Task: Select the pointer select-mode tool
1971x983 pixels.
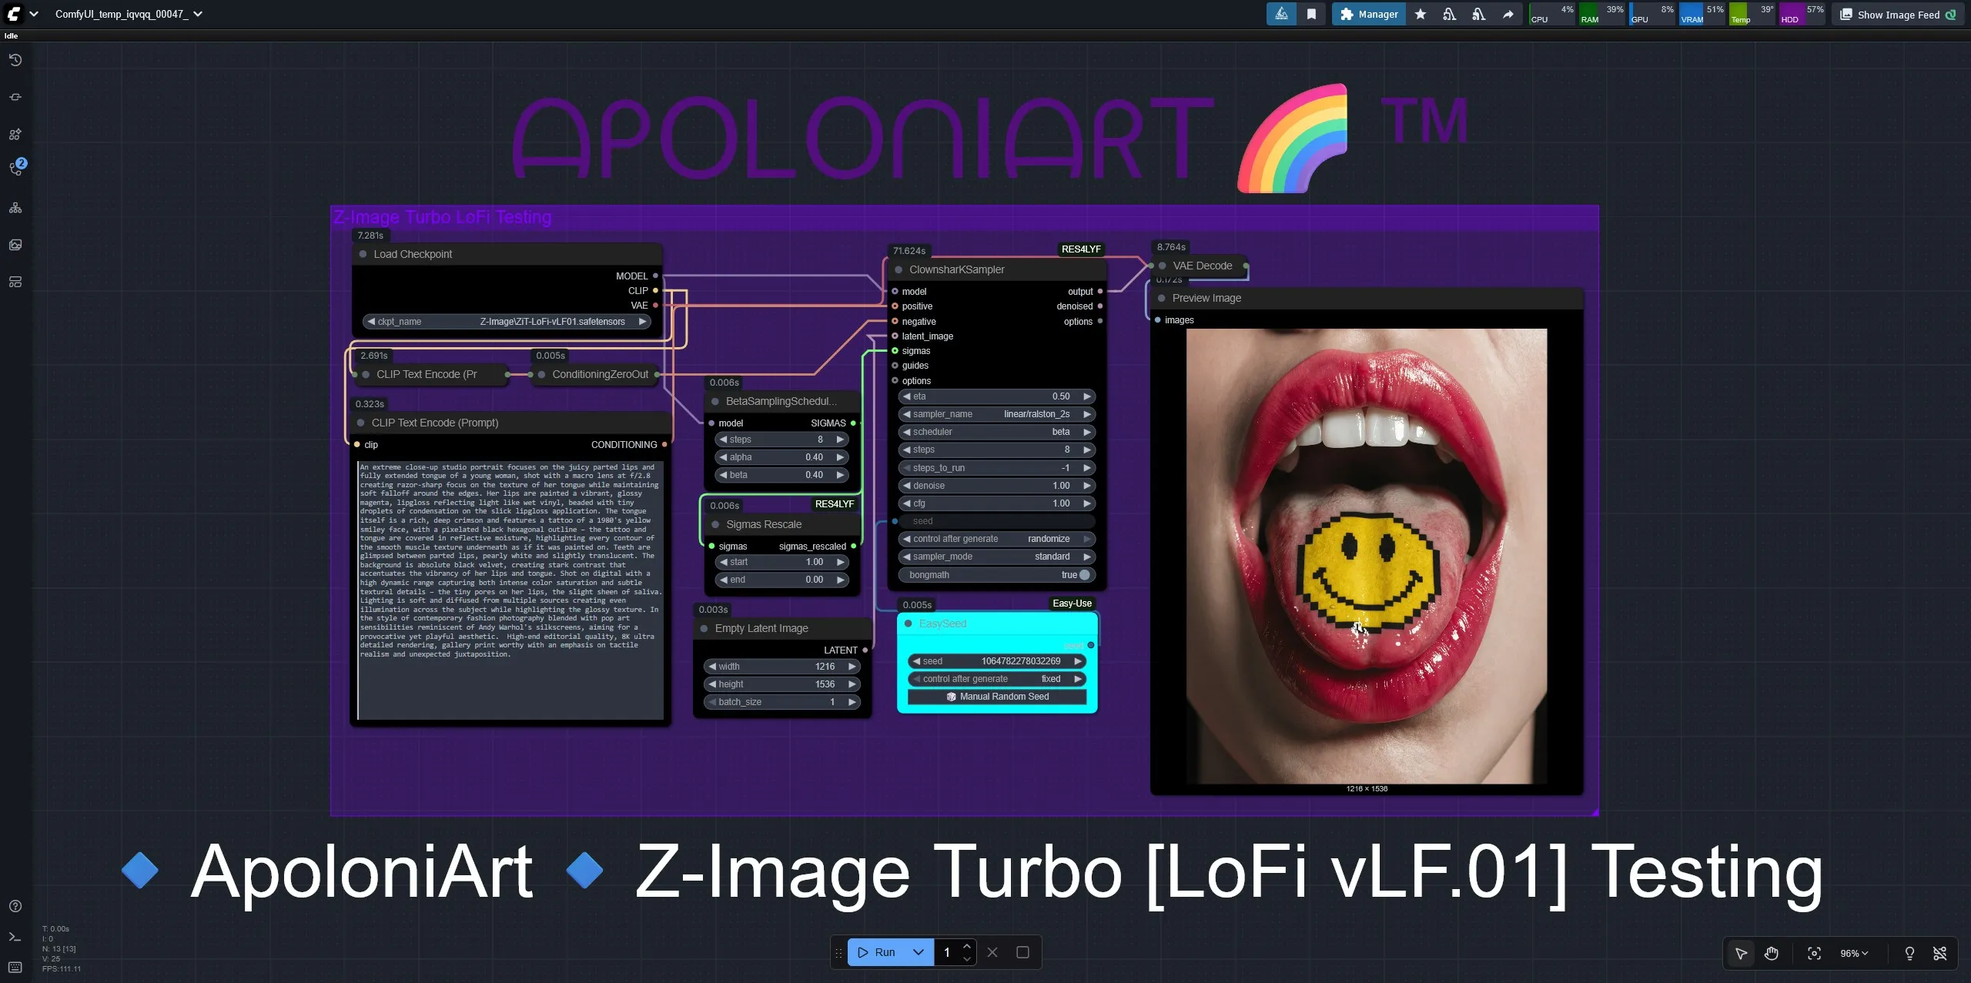Action: coord(1741,953)
